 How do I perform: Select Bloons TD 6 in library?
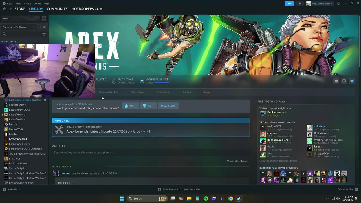click(16, 129)
